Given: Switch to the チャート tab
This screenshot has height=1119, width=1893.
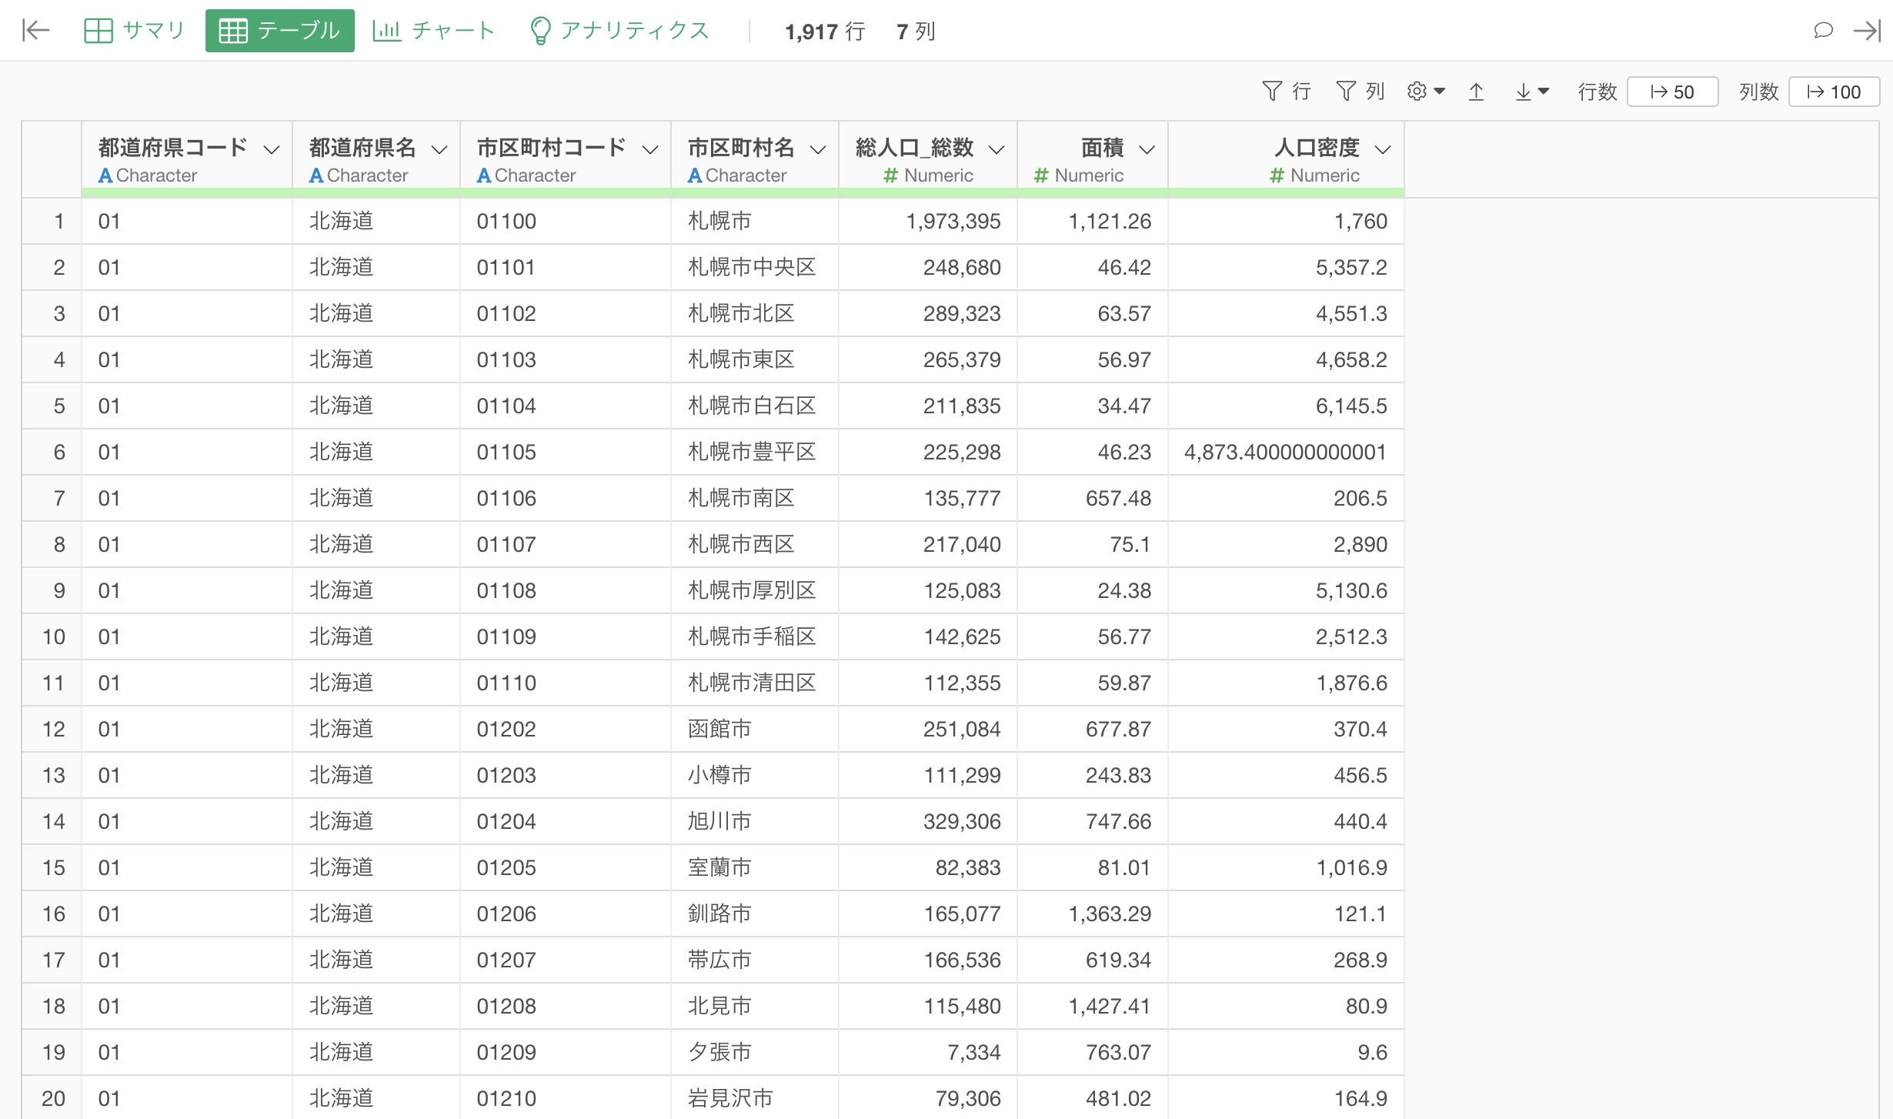Looking at the screenshot, I should (433, 31).
